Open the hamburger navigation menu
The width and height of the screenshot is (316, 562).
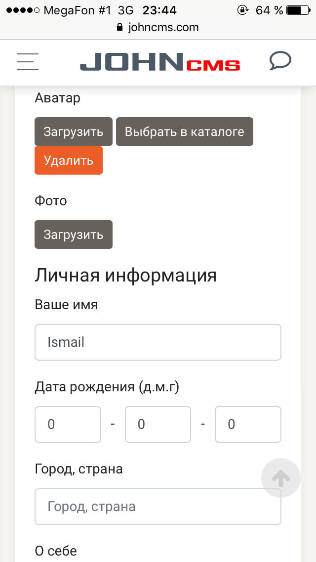(28, 62)
